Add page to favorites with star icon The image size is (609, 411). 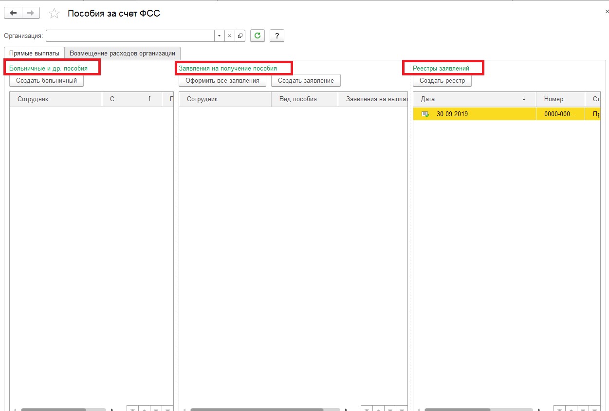click(54, 14)
